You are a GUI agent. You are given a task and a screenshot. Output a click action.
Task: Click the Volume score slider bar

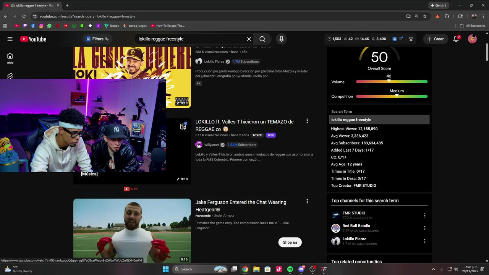(392, 82)
